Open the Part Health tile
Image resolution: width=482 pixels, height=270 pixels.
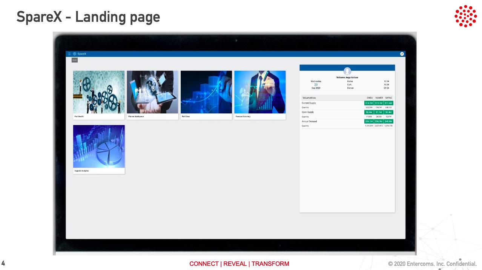(x=99, y=92)
